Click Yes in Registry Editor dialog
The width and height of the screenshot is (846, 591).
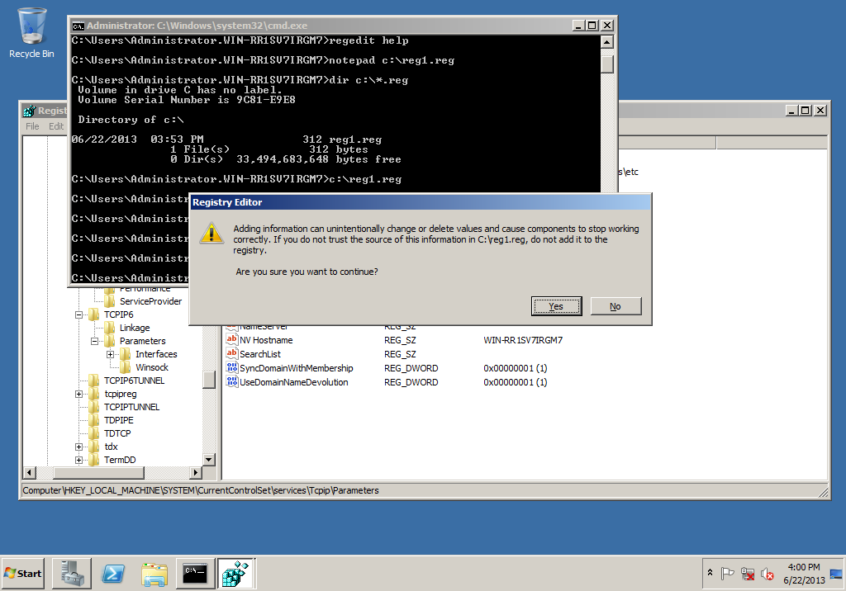[556, 306]
